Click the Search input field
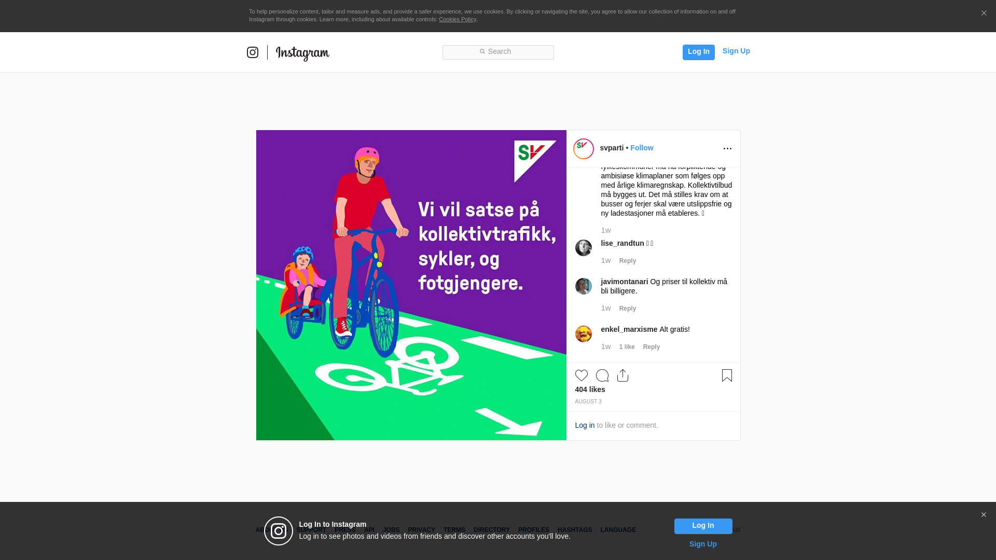The image size is (996, 560). click(498, 52)
